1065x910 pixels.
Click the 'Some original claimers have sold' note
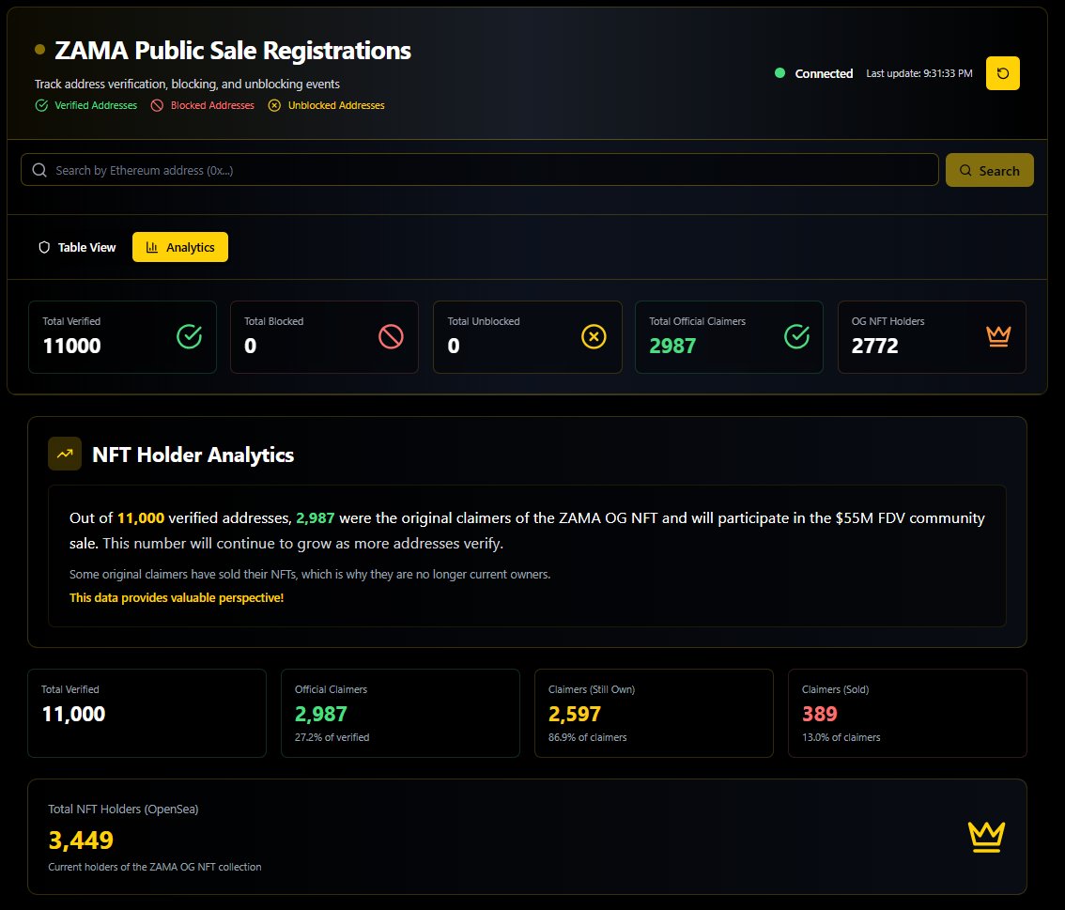pos(310,575)
